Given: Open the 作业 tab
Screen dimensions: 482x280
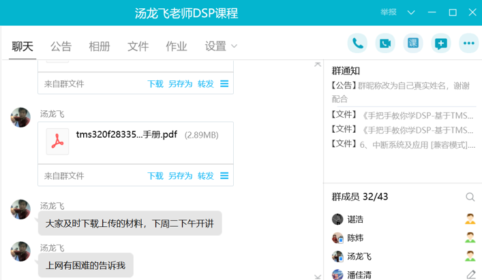Looking at the screenshot, I should point(177,46).
